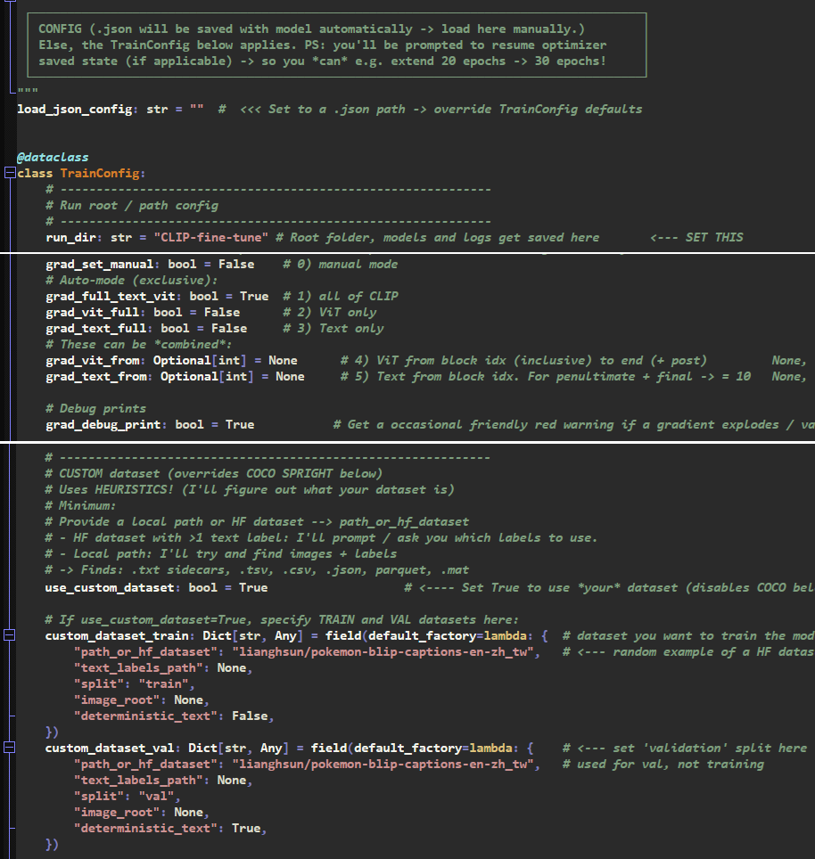Click the '<--- SET THIS' comment
Viewport: 815px width, 859px height.
696,237
